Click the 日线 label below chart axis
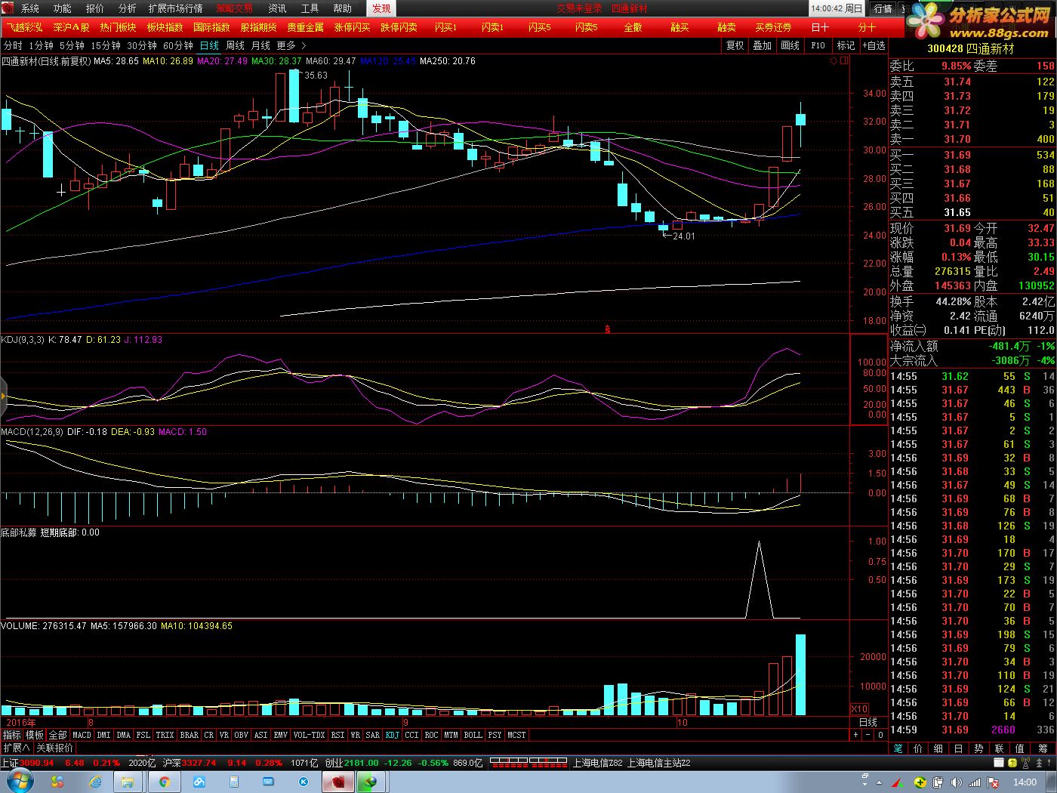The image size is (1057, 793). [868, 722]
